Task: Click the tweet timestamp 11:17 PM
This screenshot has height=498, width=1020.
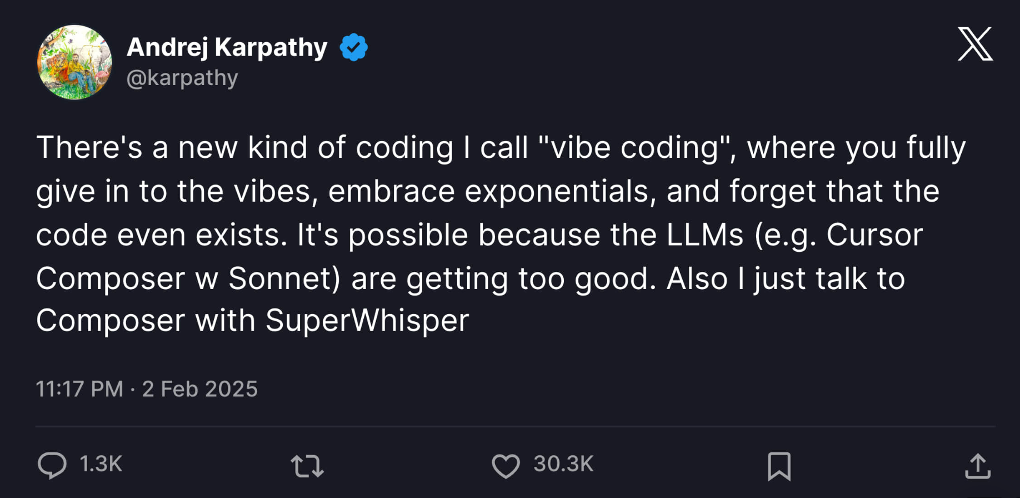Action: (x=79, y=389)
